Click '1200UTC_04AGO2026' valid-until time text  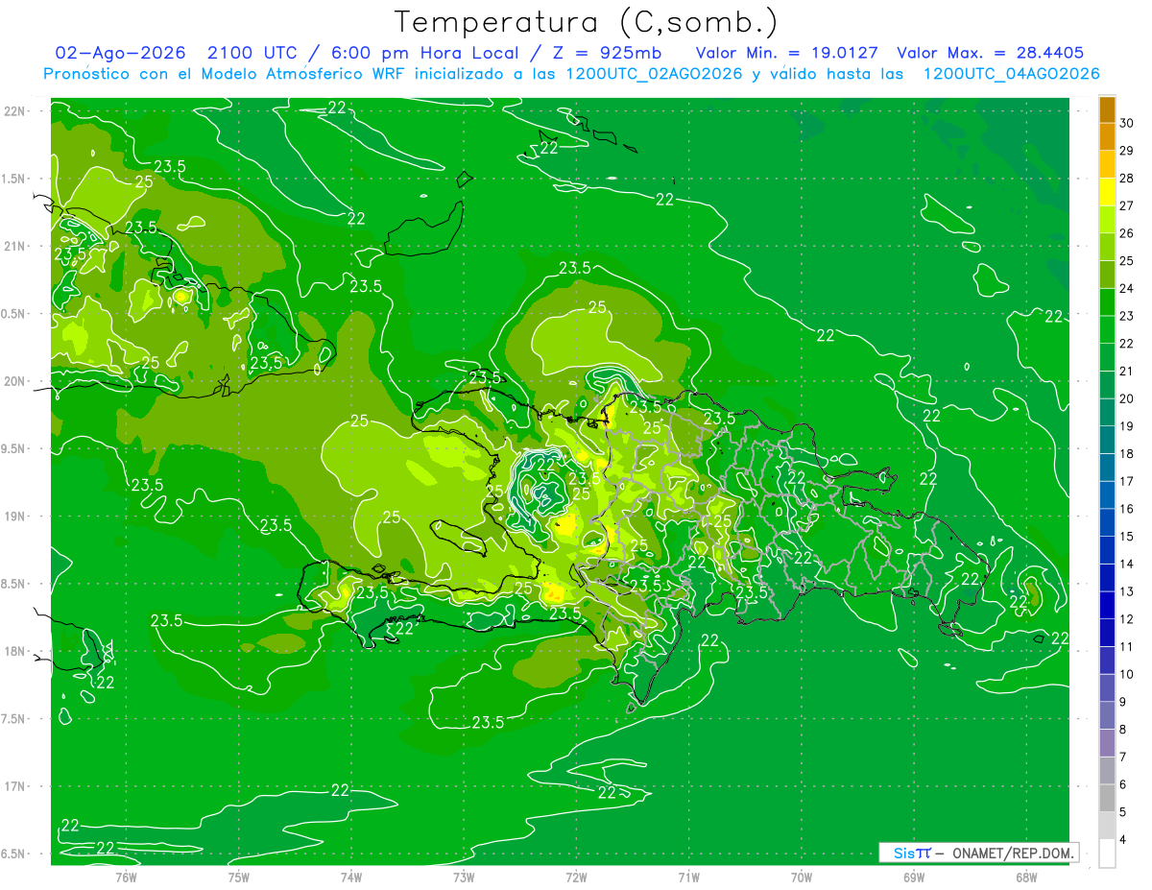(1011, 74)
